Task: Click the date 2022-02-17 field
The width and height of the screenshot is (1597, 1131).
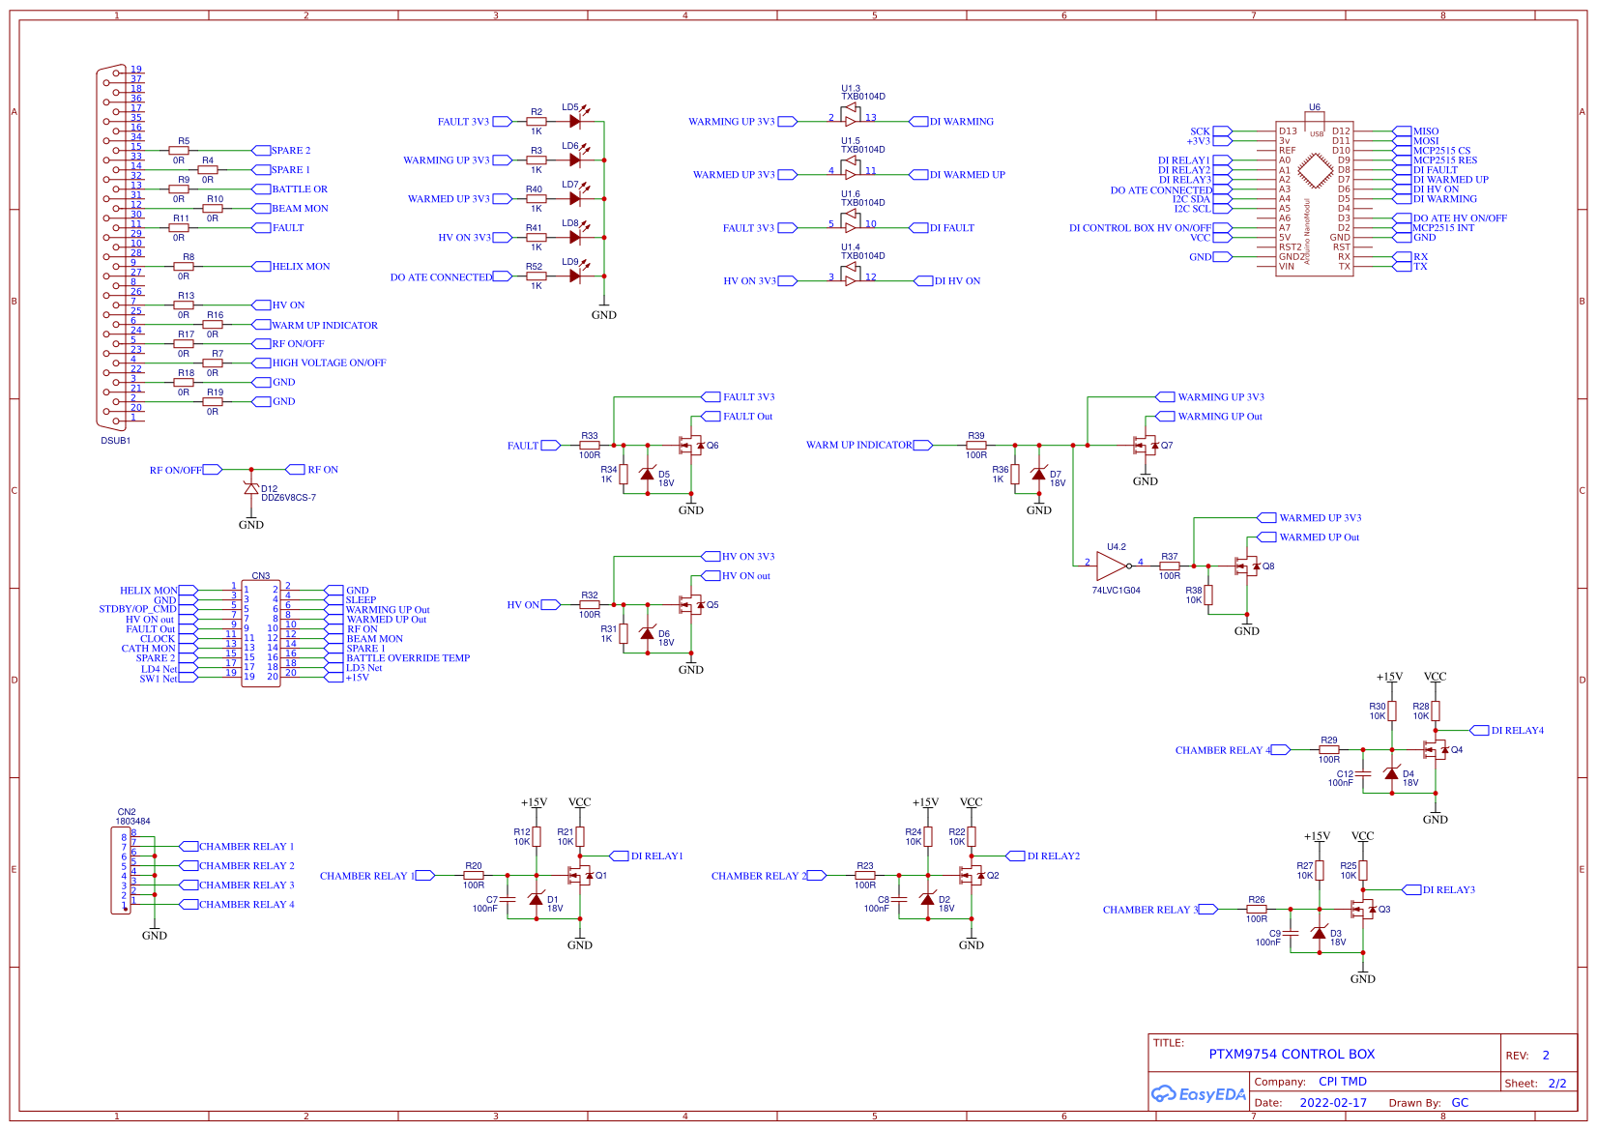Action: tap(1334, 1102)
